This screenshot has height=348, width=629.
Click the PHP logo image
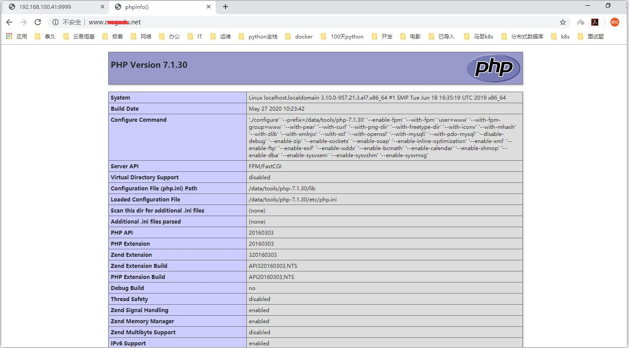pos(493,68)
